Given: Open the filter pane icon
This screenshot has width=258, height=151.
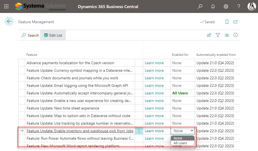Looking at the screenshot, I should [218, 35].
